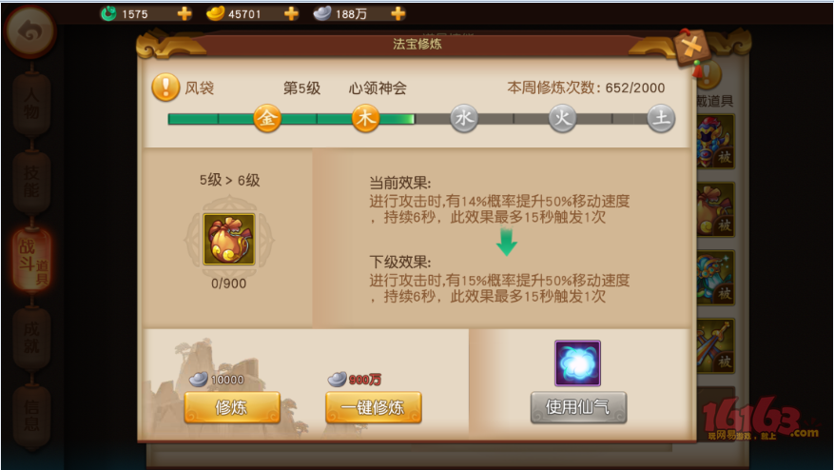Add silver with plus icon
Viewport: 834px width, 470px height.
coord(398,14)
